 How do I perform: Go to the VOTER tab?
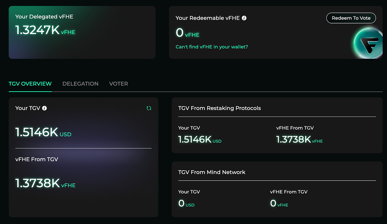[x=119, y=84]
